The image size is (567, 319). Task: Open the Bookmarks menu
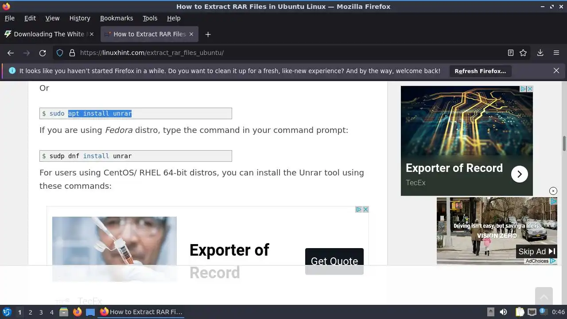tap(117, 18)
